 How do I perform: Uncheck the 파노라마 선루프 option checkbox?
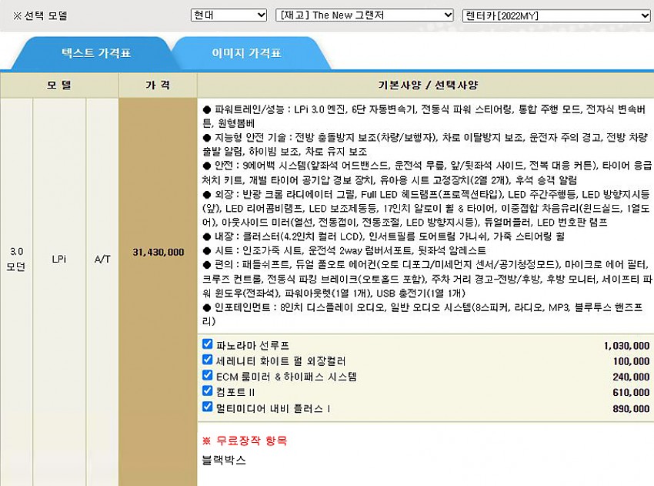click(207, 344)
